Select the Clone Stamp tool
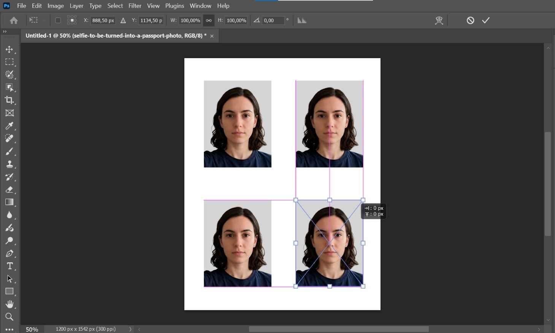 pyautogui.click(x=10, y=164)
